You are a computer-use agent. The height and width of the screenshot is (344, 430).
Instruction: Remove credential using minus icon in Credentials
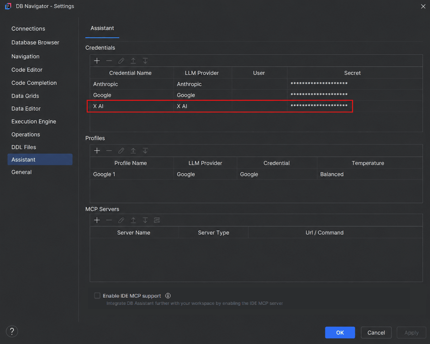tap(109, 61)
